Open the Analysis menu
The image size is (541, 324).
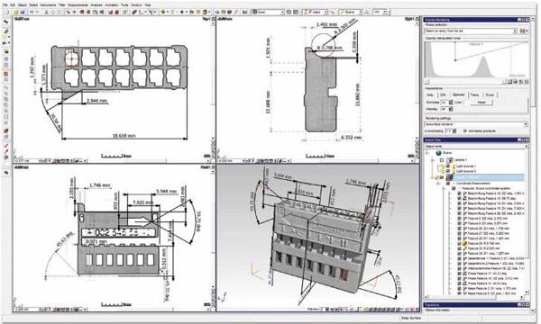[x=96, y=5]
